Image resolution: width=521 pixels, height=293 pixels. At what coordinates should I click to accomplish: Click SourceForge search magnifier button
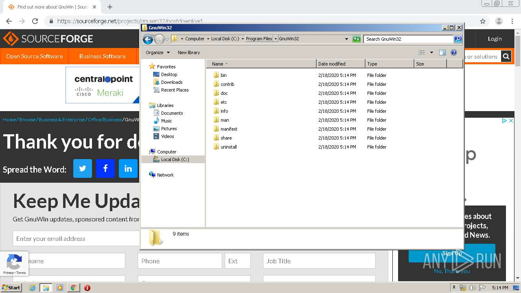coord(506,57)
